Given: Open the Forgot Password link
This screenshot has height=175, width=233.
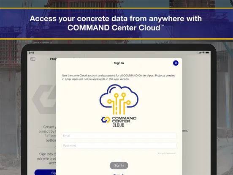Looking at the screenshot, I should (167, 153).
